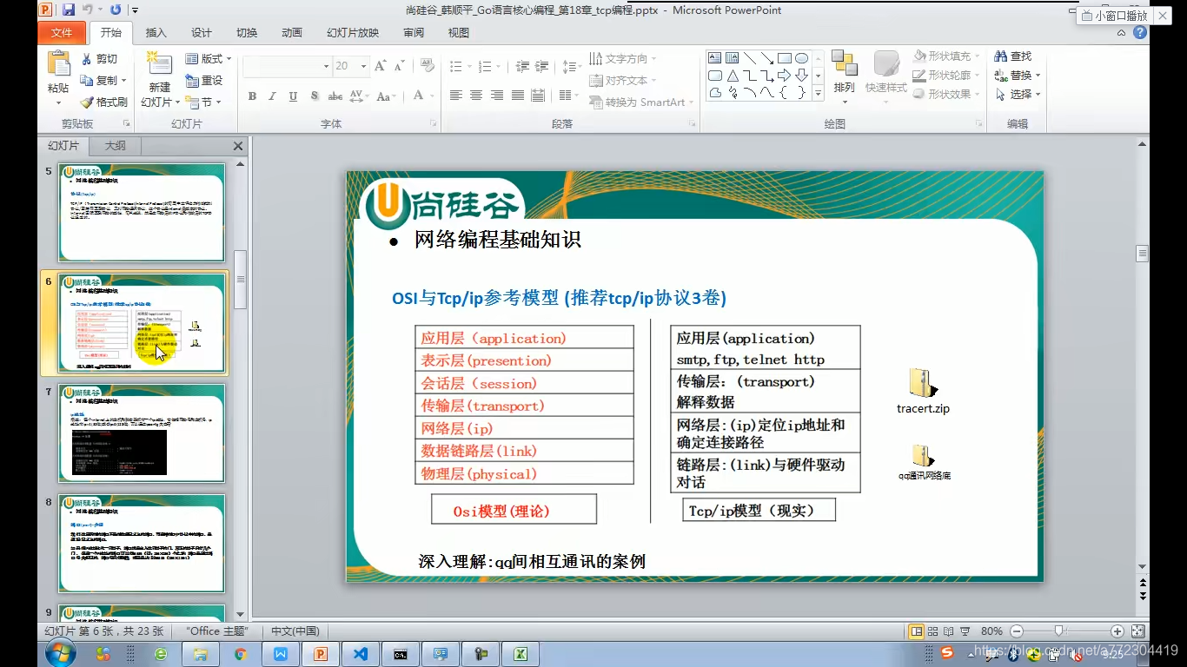Click Find (查找) binoculars button
This screenshot has width=1187, height=667.
point(1013,56)
